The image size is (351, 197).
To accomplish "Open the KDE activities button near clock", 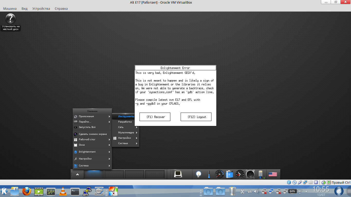I will (x=339, y=191).
